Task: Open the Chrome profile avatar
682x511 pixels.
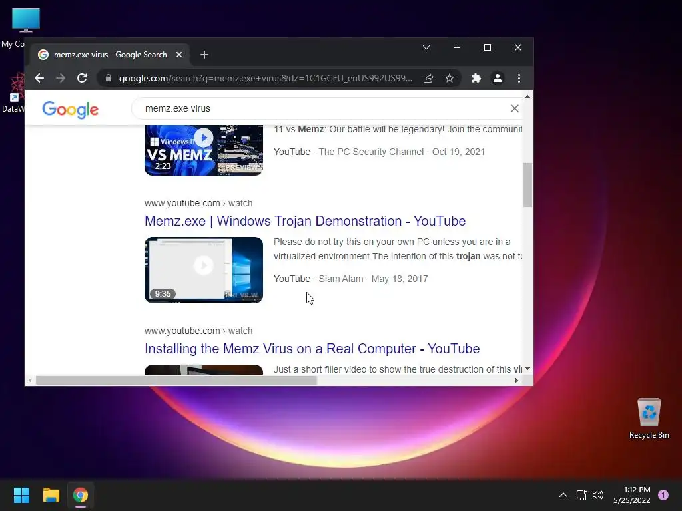Action: (x=497, y=79)
